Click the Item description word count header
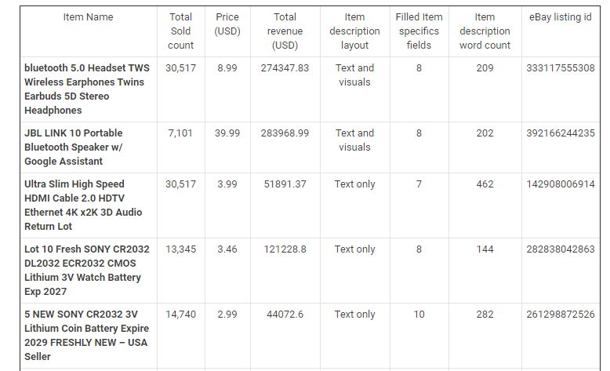 (x=485, y=31)
